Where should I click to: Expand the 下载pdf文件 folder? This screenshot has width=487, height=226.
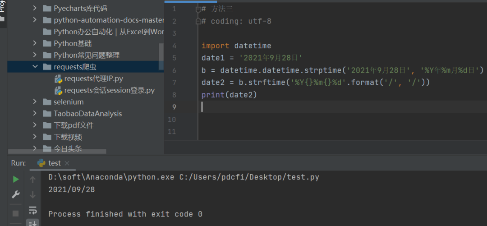pos(35,125)
